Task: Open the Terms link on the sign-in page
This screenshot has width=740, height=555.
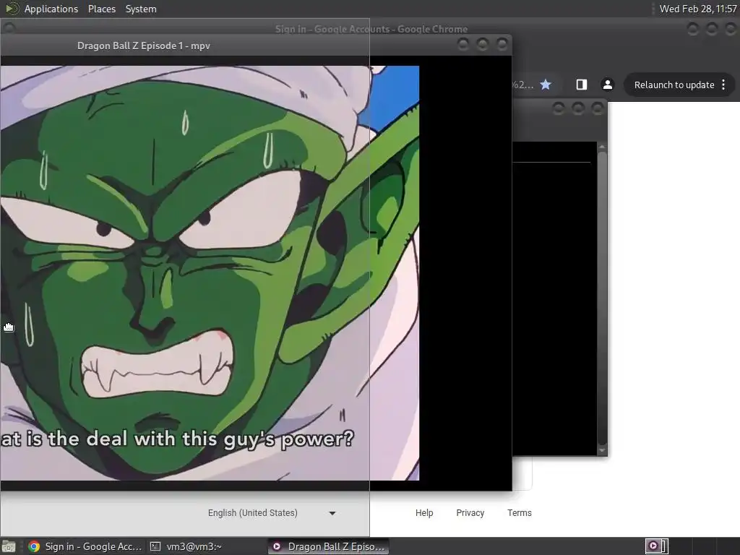Action: (x=519, y=513)
